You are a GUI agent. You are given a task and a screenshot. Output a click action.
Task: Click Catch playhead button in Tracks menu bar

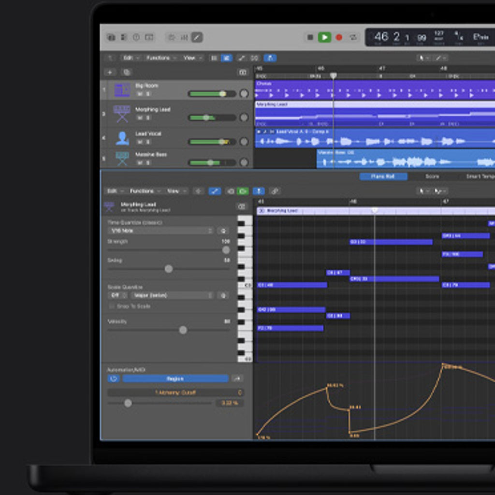(x=254, y=58)
